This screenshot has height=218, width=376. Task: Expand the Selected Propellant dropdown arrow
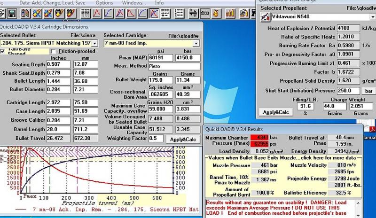372,17
